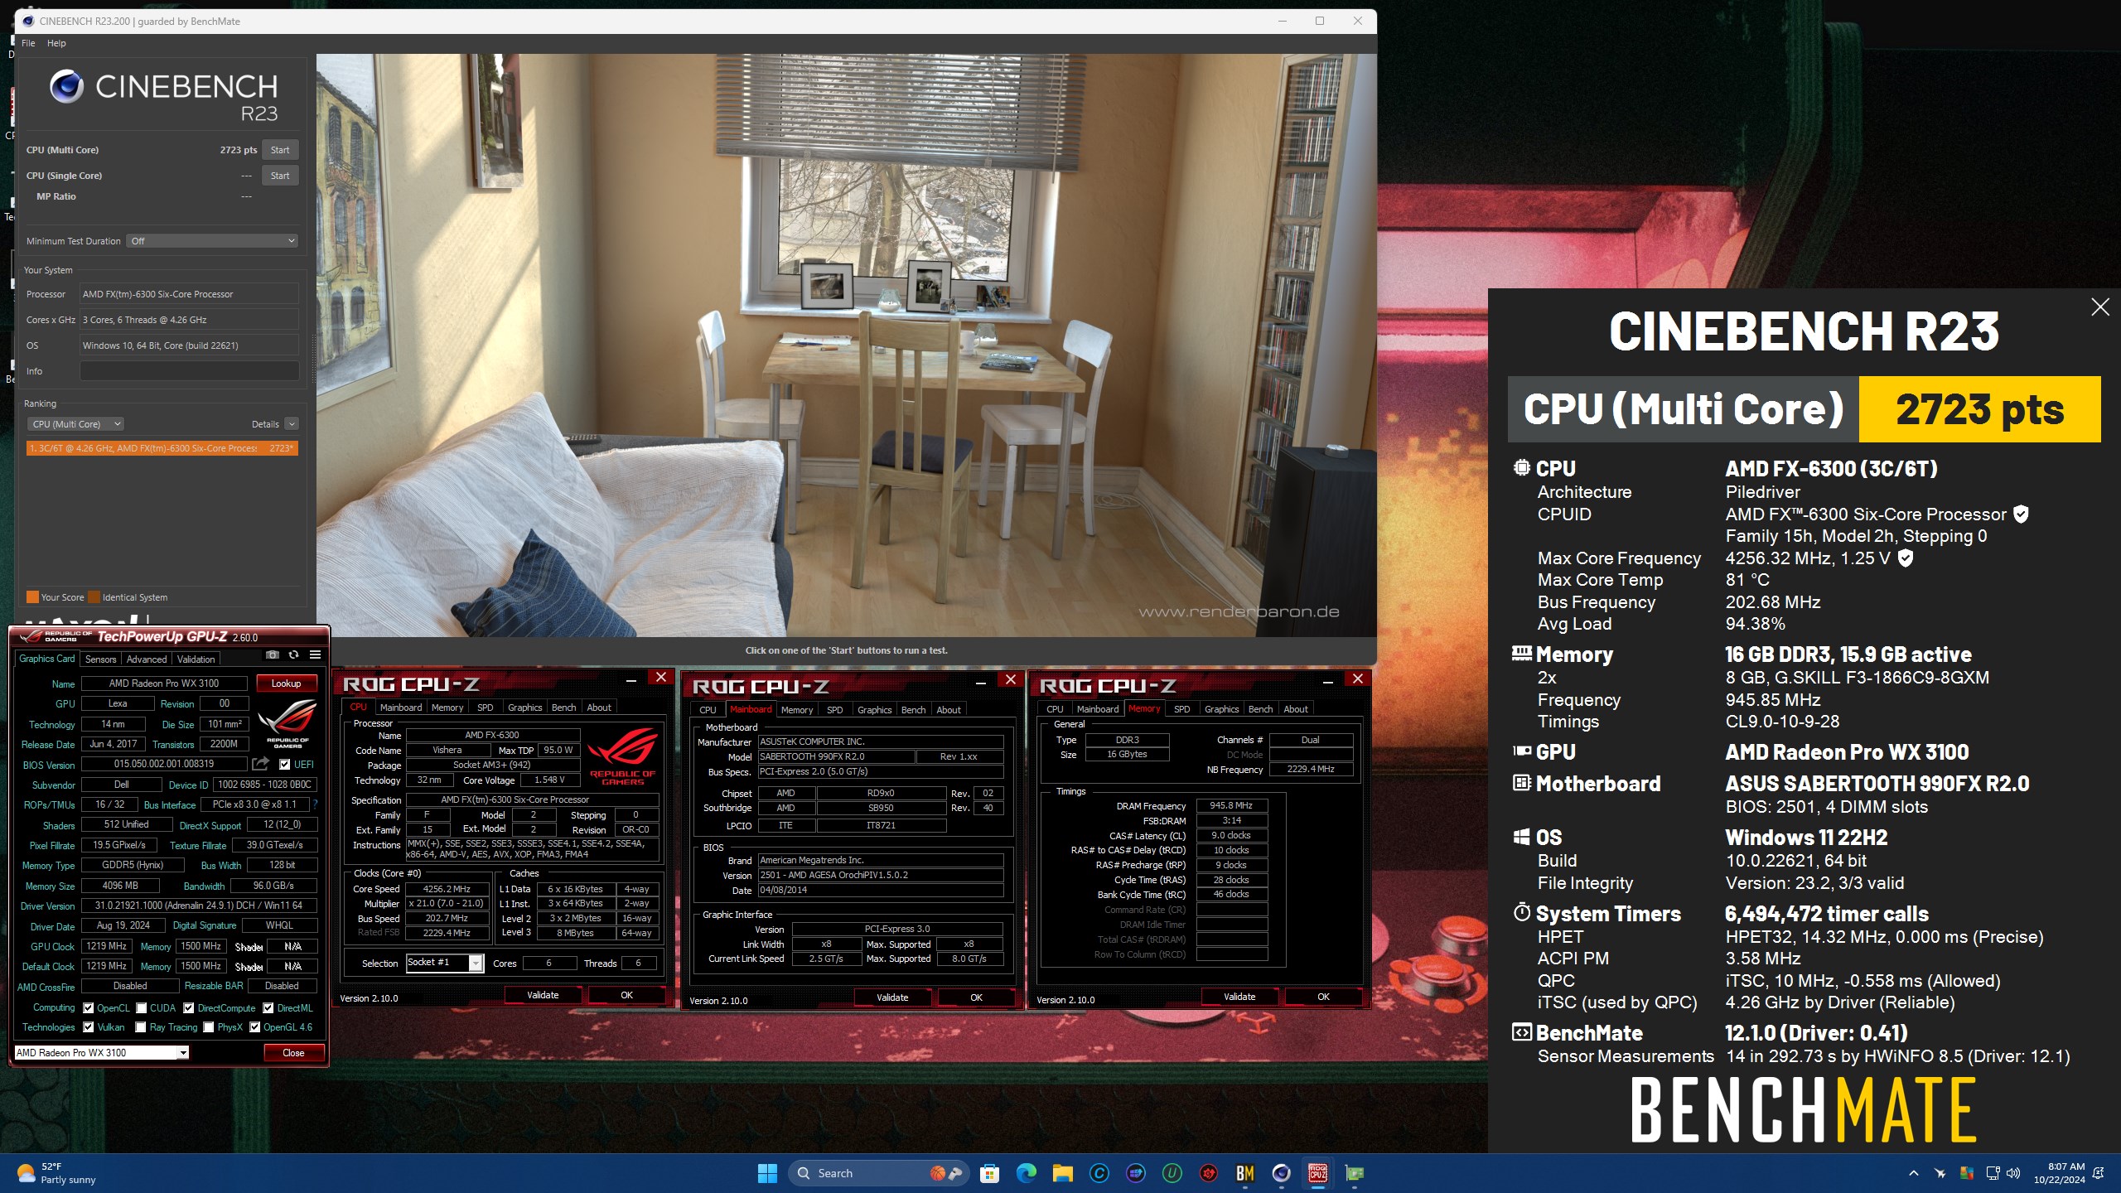The height and width of the screenshot is (1193, 2121).
Task: Toggle the PhysX checkbox
Action: pyautogui.click(x=209, y=1027)
